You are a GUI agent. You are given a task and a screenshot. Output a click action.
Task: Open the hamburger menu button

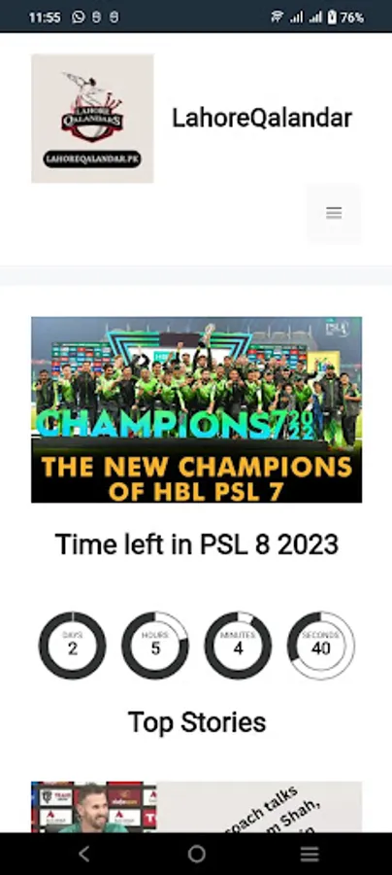334,213
